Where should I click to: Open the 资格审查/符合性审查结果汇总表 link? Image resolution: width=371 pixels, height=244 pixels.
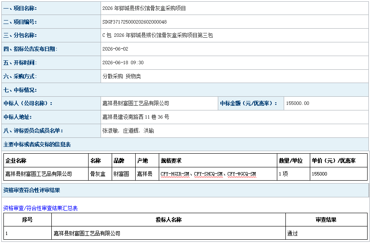tap(41, 208)
